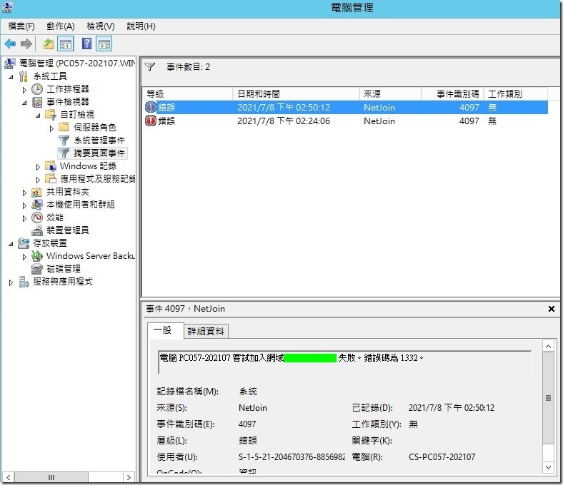Click the filter funnel icon beside 事件數目
The height and width of the screenshot is (485, 563).
click(150, 66)
